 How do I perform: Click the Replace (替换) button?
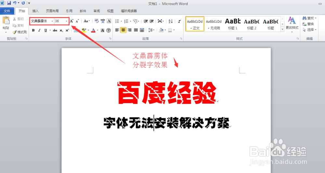(308, 24)
